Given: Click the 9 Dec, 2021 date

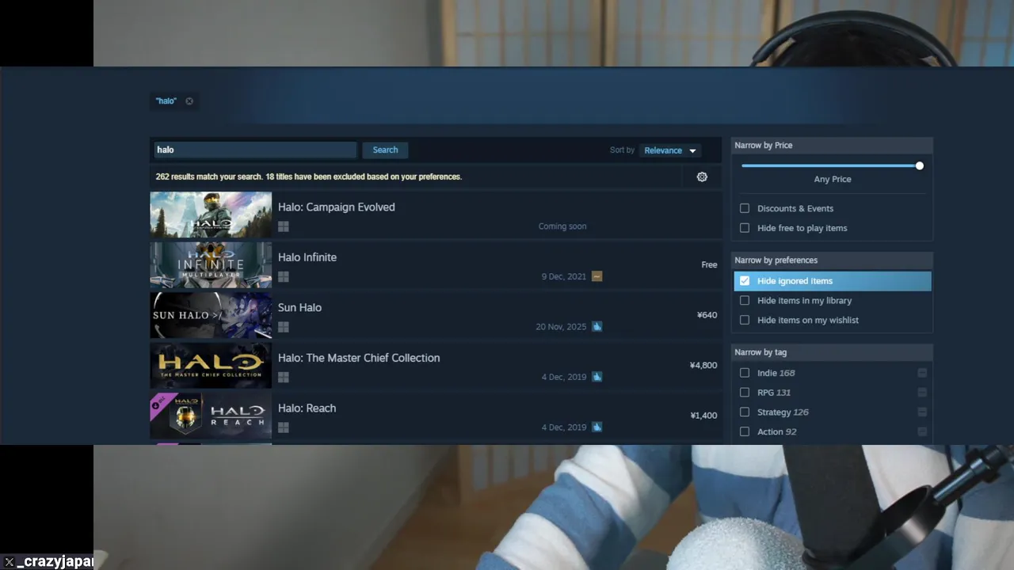Looking at the screenshot, I should pos(564,276).
